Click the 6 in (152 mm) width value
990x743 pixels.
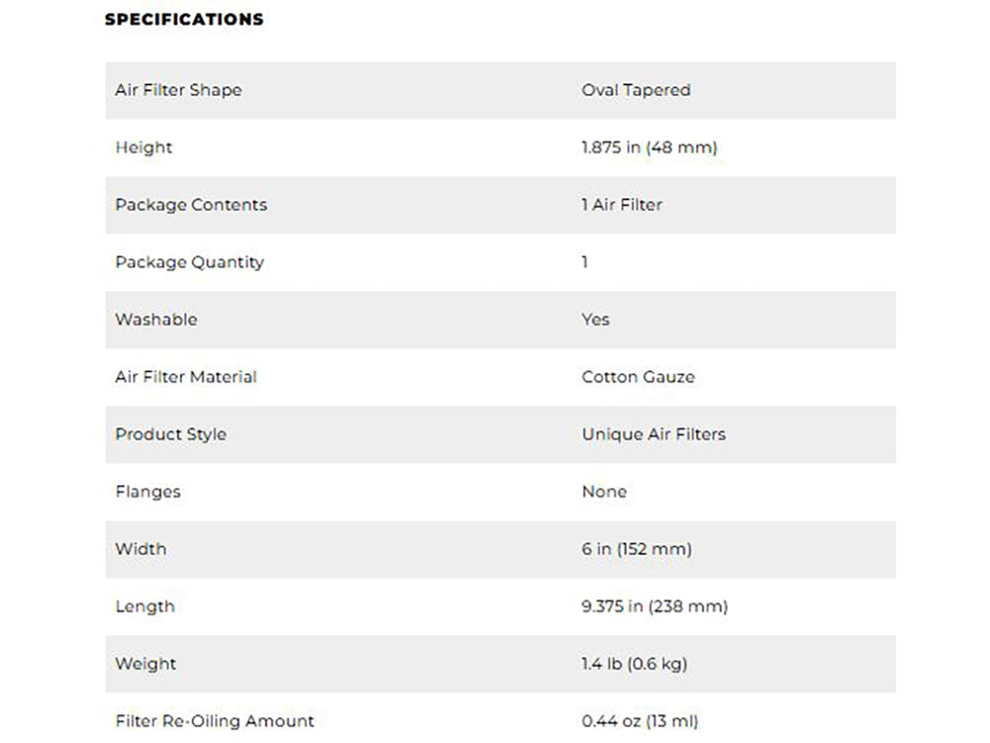637,549
